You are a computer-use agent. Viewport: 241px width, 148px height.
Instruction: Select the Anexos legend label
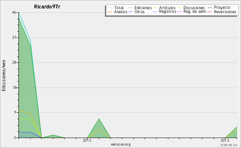click(120, 12)
